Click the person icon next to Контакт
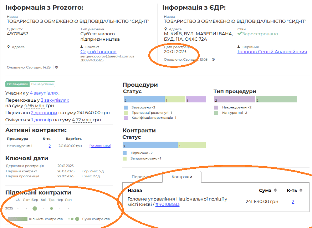 coord(82,47)
